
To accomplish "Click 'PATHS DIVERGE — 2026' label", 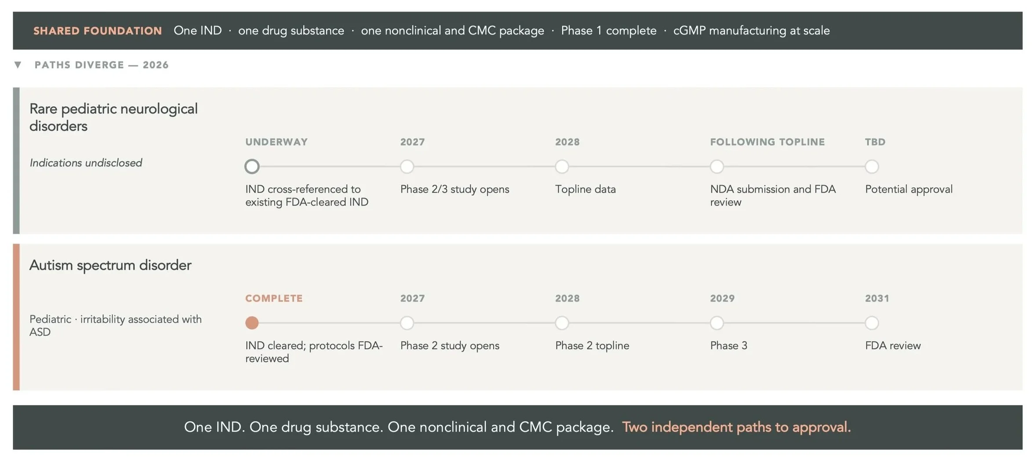I will click(102, 65).
